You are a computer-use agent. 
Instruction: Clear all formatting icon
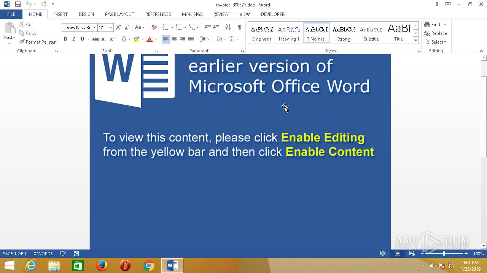coord(154,27)
